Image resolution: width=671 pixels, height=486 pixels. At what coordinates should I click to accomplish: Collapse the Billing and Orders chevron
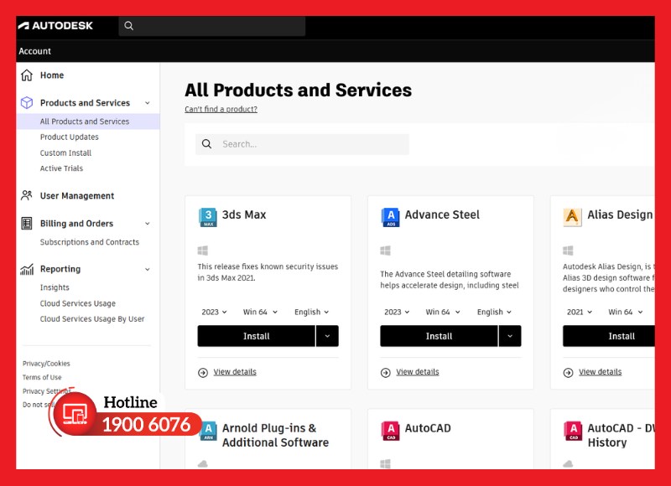tap(148, 224)
